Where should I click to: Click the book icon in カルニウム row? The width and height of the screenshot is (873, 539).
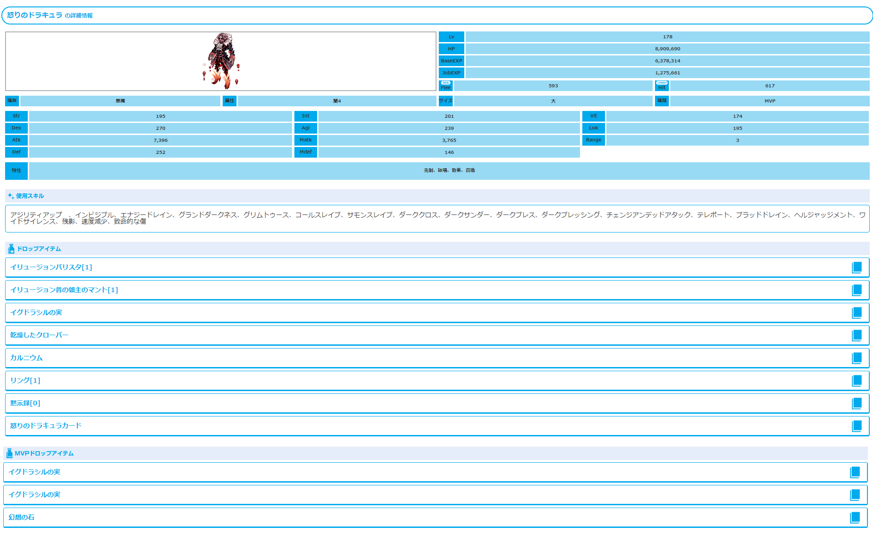tap(856, 358)
